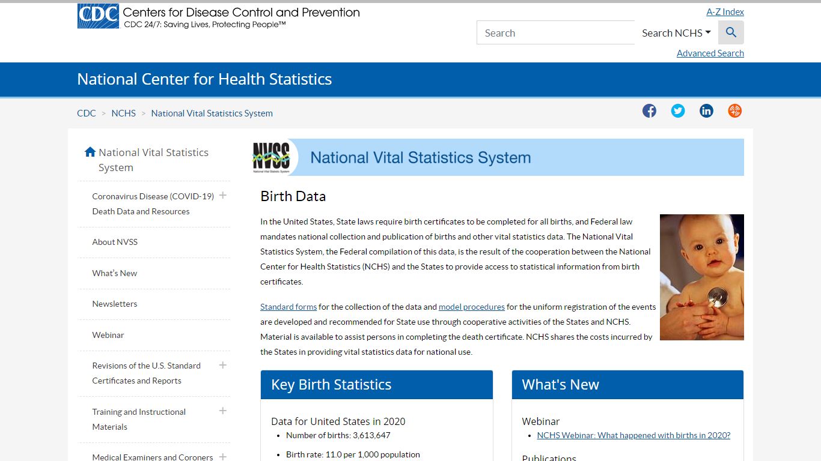Go to National Vital Statistics System breadcrumb
821x461 pixels.
pyautogui.click(x=212, y=113)
